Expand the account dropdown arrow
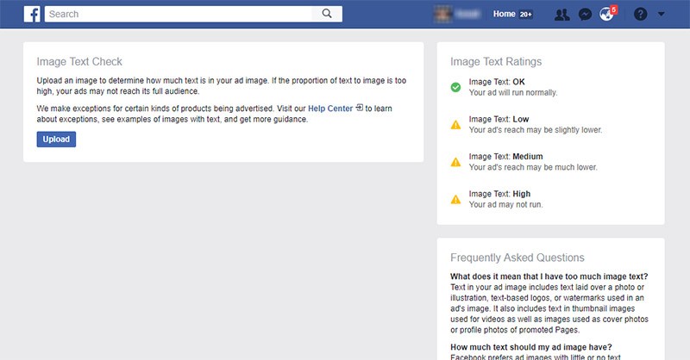The width and height of the screenshot is (690, 360). (x=661, y=14)
